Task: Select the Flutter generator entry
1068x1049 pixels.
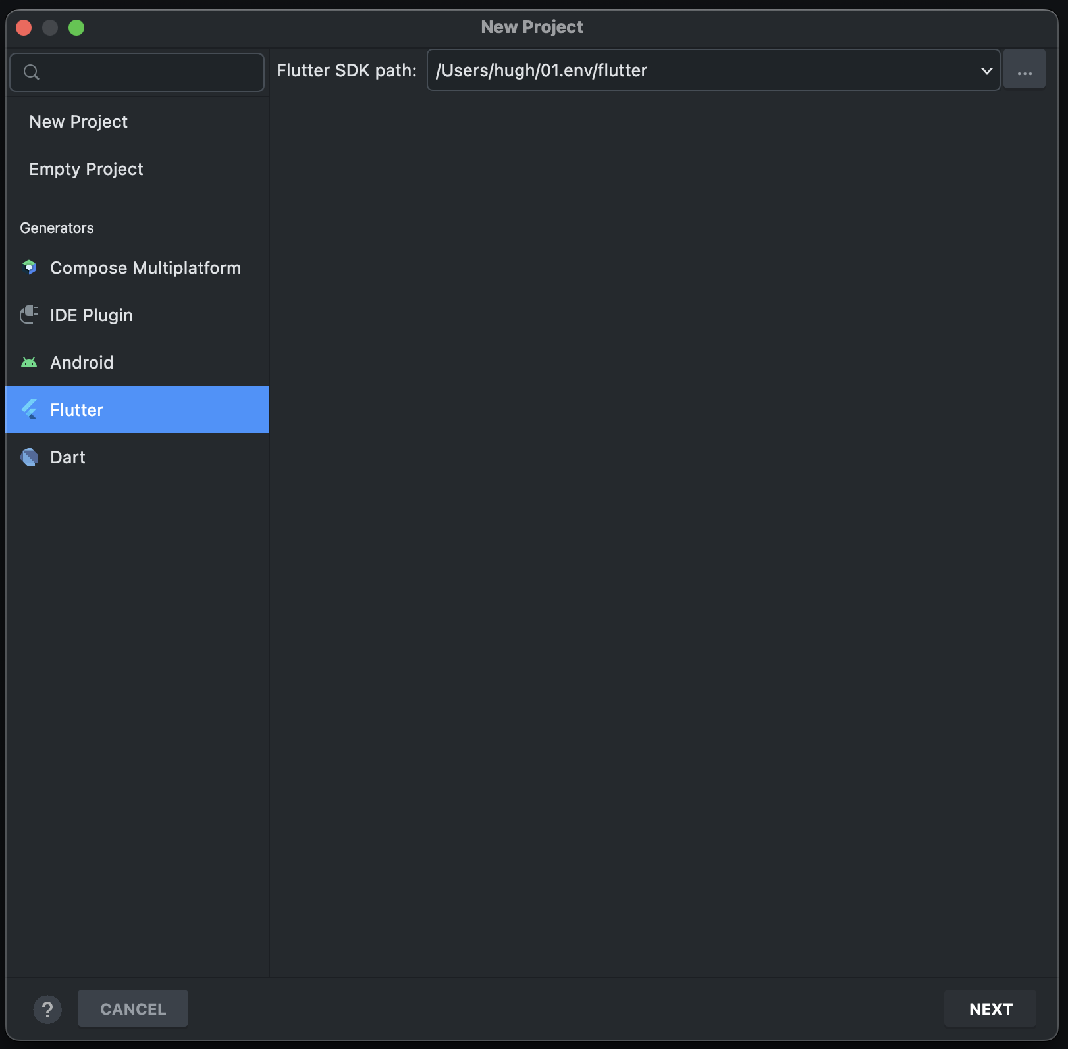Action: (x=137, y=409)
